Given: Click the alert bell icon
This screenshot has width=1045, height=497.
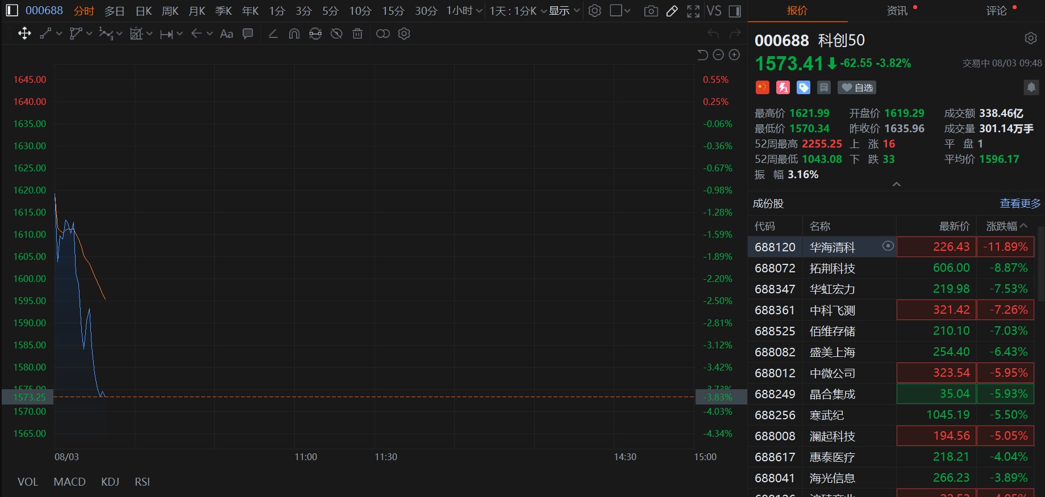Looking at the screenshot, I should tap(1031, 87).
